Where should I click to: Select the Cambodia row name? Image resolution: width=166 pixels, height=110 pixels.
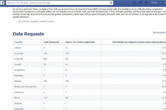click(19, 109)
